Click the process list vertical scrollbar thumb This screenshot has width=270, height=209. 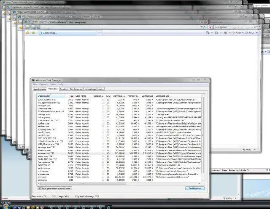click(x=203, y=135)
